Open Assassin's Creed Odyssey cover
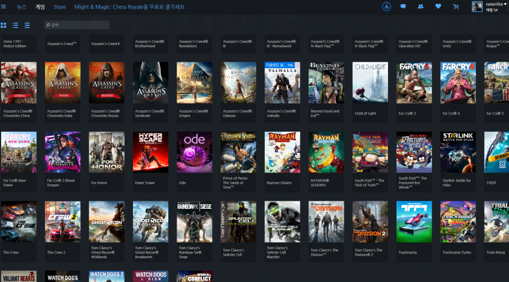 (x=238, y=83)
